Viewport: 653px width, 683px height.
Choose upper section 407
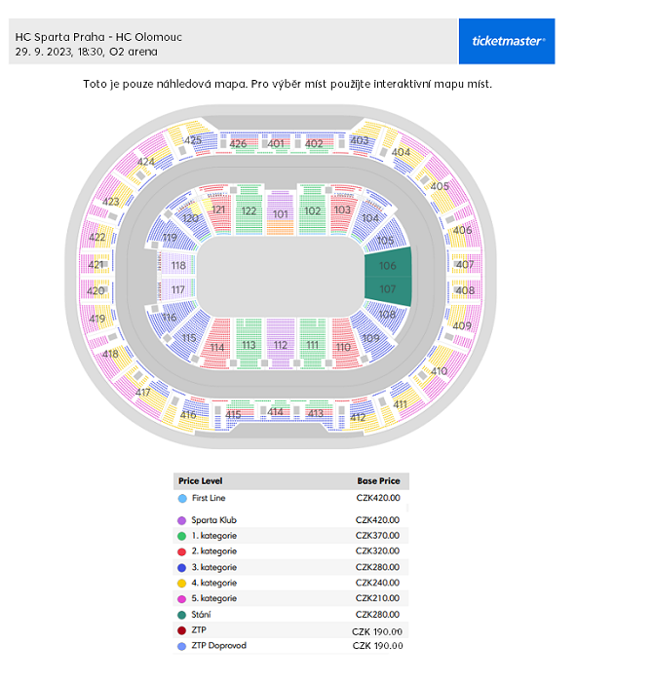click(464, 264)
